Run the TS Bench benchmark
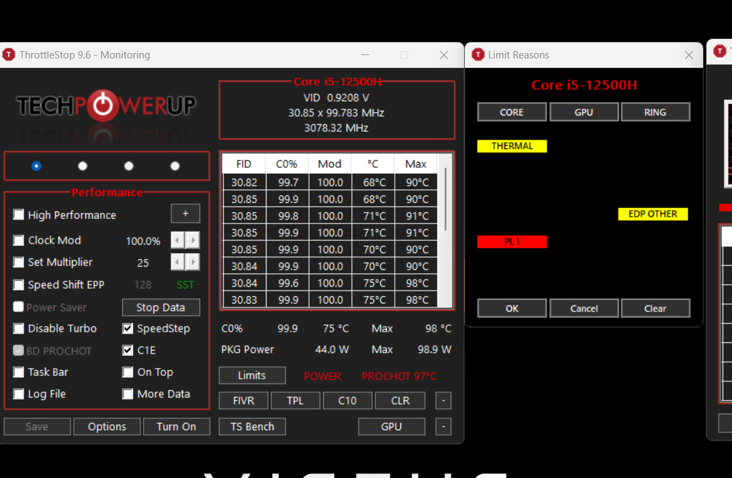This screenshot has width=732, height=478. [x=252, y=426]
